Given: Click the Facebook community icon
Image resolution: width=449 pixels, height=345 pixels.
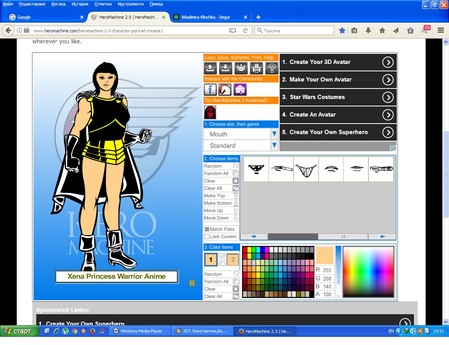Looking at the screenshot, I should click(x=210, y=90).
